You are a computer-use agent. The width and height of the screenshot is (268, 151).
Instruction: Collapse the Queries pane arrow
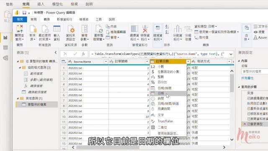click(56, 52)
